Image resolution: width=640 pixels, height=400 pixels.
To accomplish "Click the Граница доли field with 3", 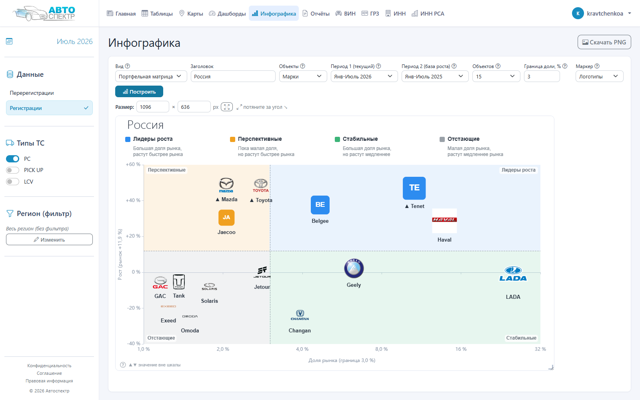I will point(542,76).
